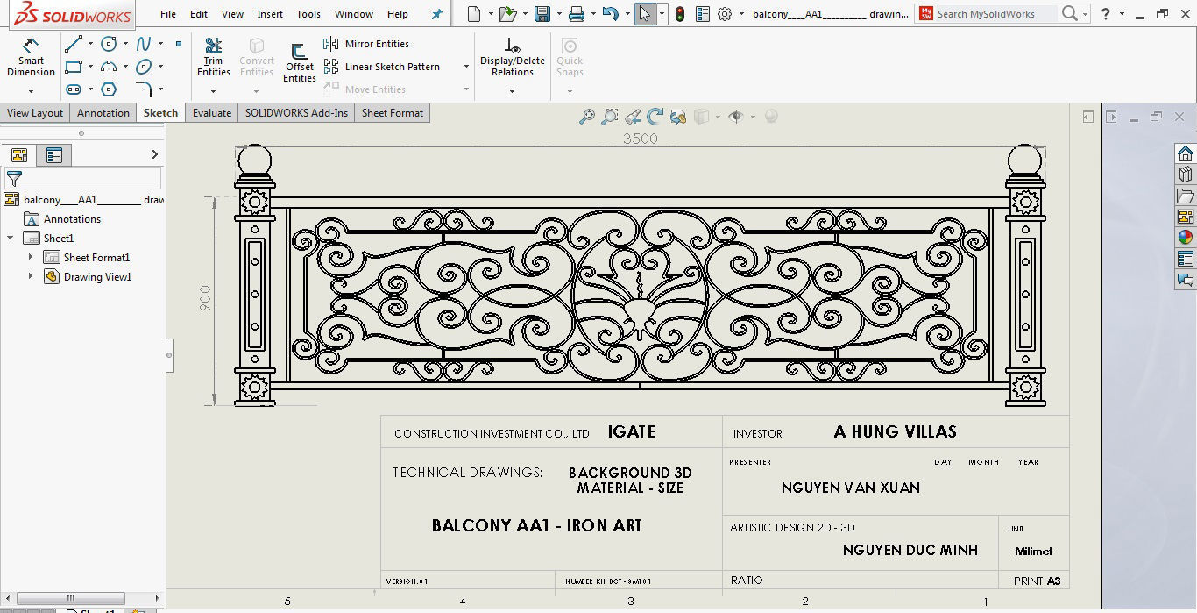
Task: Click Search MySolidWorks field
Action: [986, 14]
